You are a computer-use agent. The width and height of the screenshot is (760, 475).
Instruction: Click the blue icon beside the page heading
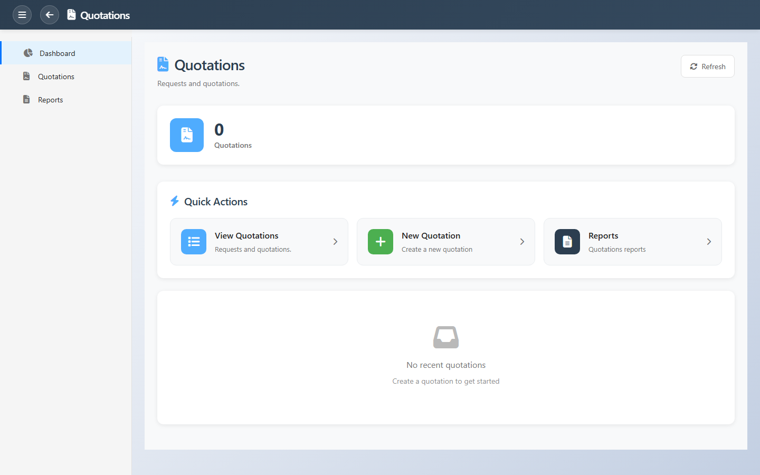pos(163,64)
